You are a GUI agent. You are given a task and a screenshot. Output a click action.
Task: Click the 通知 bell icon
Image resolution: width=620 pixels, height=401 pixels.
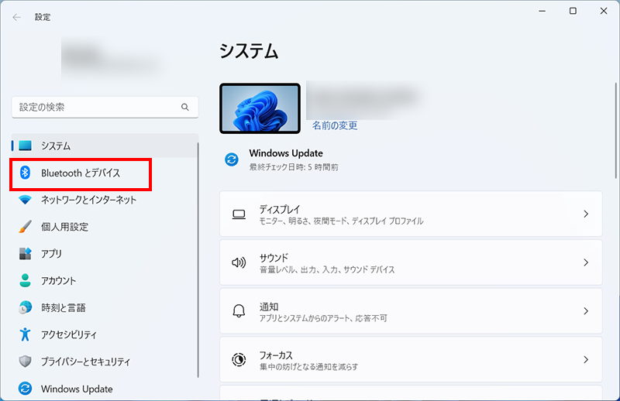coord(239,311)
